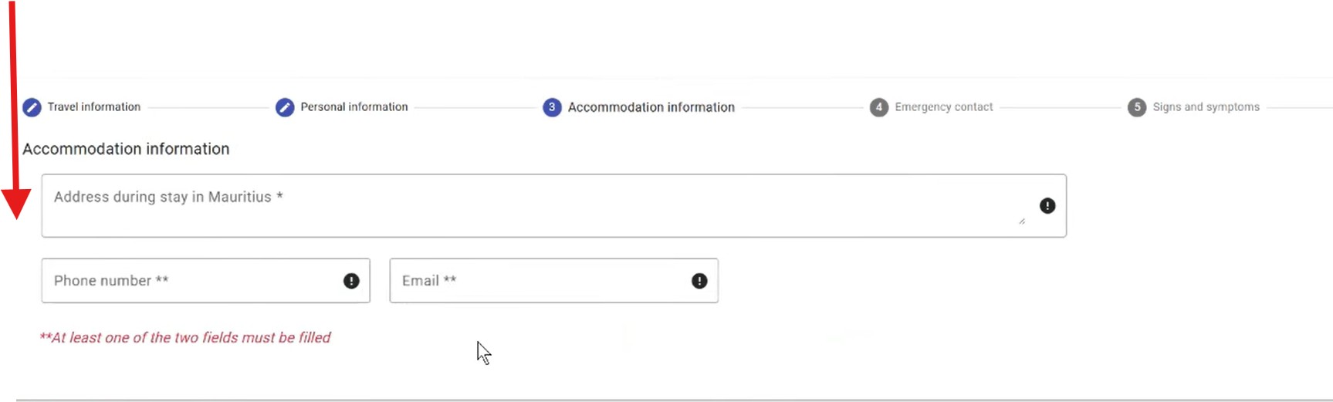Viewport: 1333px width, 402px height.
Task: Click the address textarea resize handle
Action: (x=1022, y=221)
